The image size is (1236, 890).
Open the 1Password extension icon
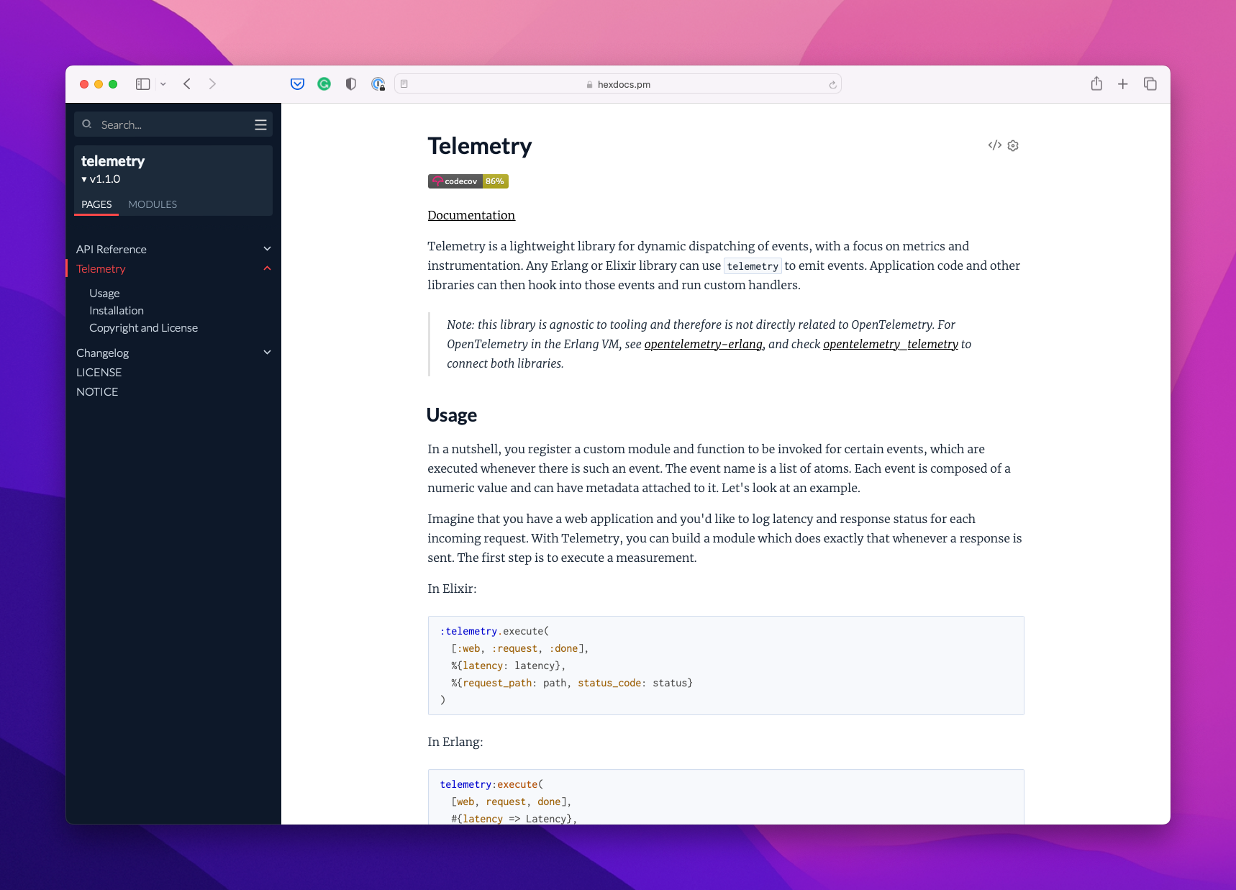coord(378,84)
